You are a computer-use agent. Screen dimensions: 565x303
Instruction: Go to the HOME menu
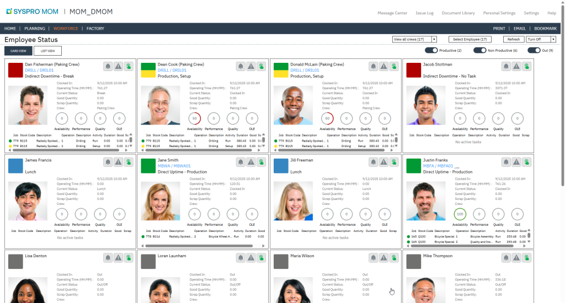point(10,29)
